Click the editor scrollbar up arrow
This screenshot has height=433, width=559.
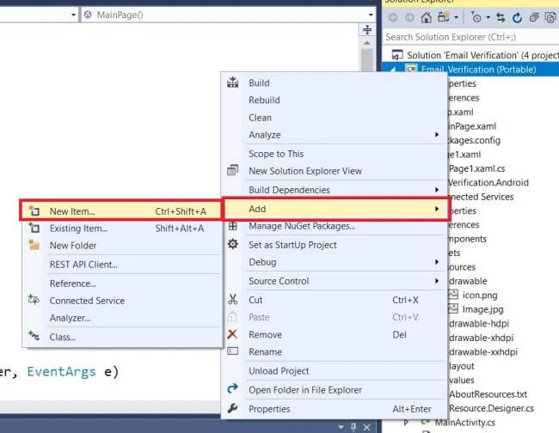click(367, 43)
